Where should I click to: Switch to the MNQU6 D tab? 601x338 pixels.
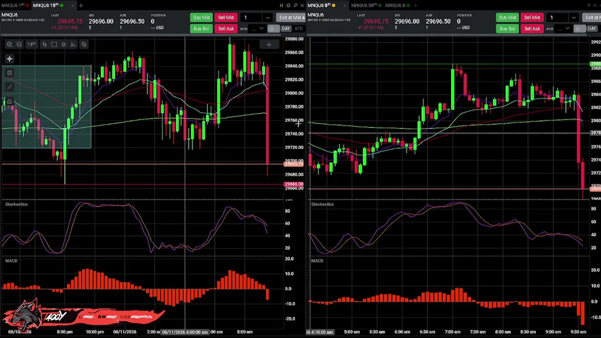397,5
